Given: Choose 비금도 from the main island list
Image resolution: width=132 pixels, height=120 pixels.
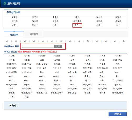Looking at the screenshot, I should 14,25.
